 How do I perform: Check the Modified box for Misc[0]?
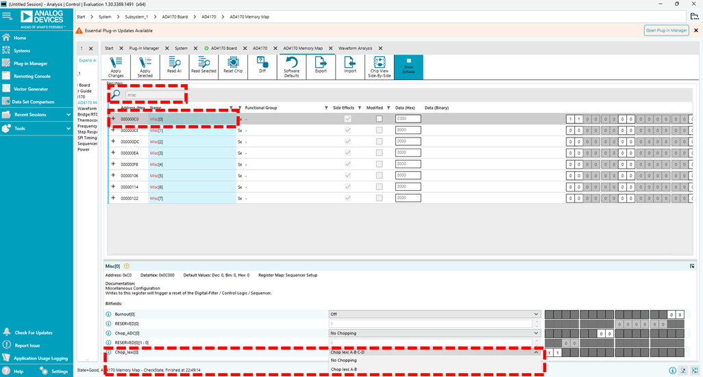pos(379,119)
